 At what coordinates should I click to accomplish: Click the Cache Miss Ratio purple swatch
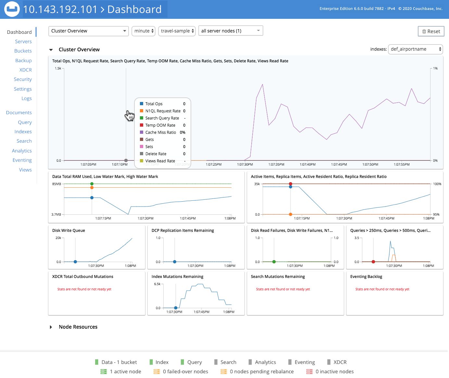(142, 132)
